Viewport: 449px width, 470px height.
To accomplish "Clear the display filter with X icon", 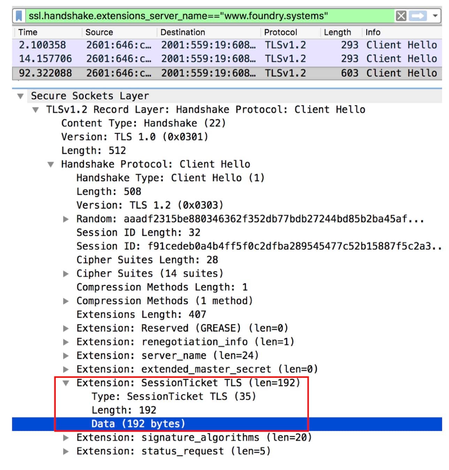I will [x=401, y=16].
